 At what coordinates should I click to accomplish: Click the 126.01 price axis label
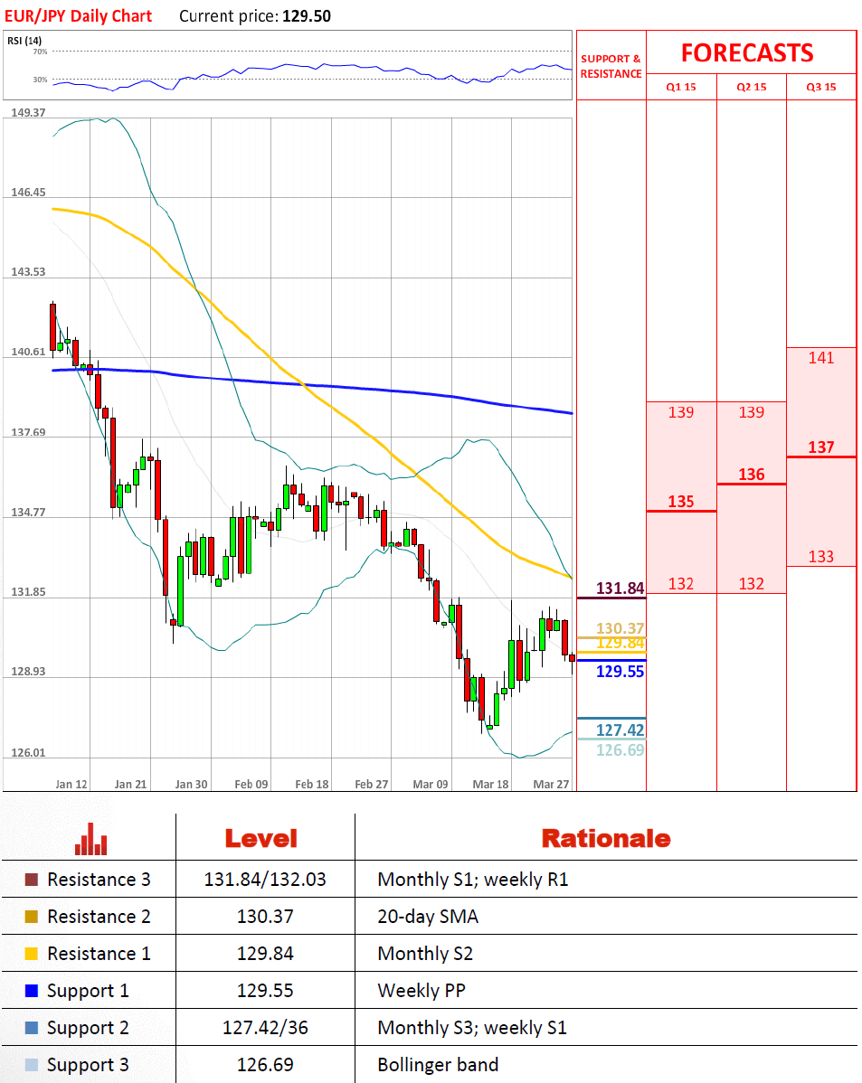(x=28, y=753)
